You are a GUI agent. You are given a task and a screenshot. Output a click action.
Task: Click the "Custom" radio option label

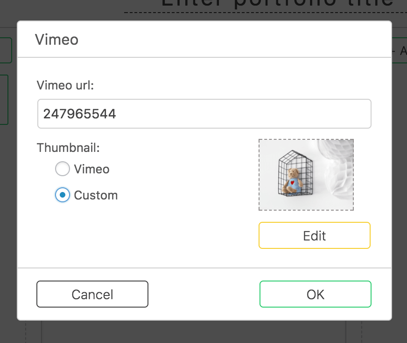[x=96, y=195]
